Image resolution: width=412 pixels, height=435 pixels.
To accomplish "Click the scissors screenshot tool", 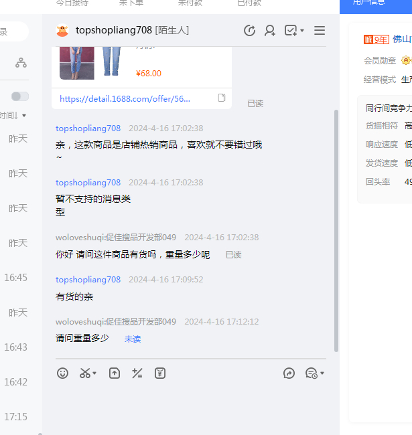I will click(x=85, y=373).
